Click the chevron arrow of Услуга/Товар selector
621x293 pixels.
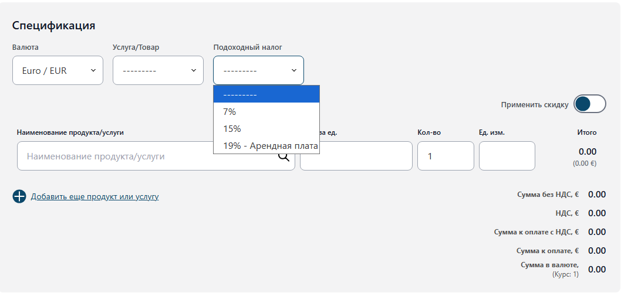(x=194, y=70)
